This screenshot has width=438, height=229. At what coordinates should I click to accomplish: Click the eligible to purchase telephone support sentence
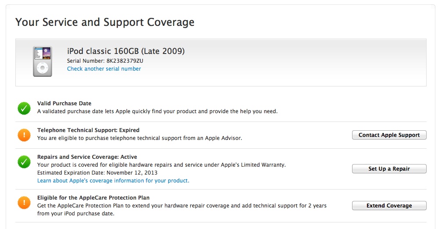tap(140, 138)
